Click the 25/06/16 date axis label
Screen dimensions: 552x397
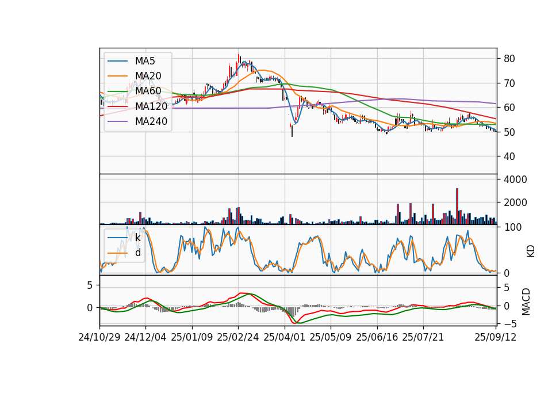point(377,337)
